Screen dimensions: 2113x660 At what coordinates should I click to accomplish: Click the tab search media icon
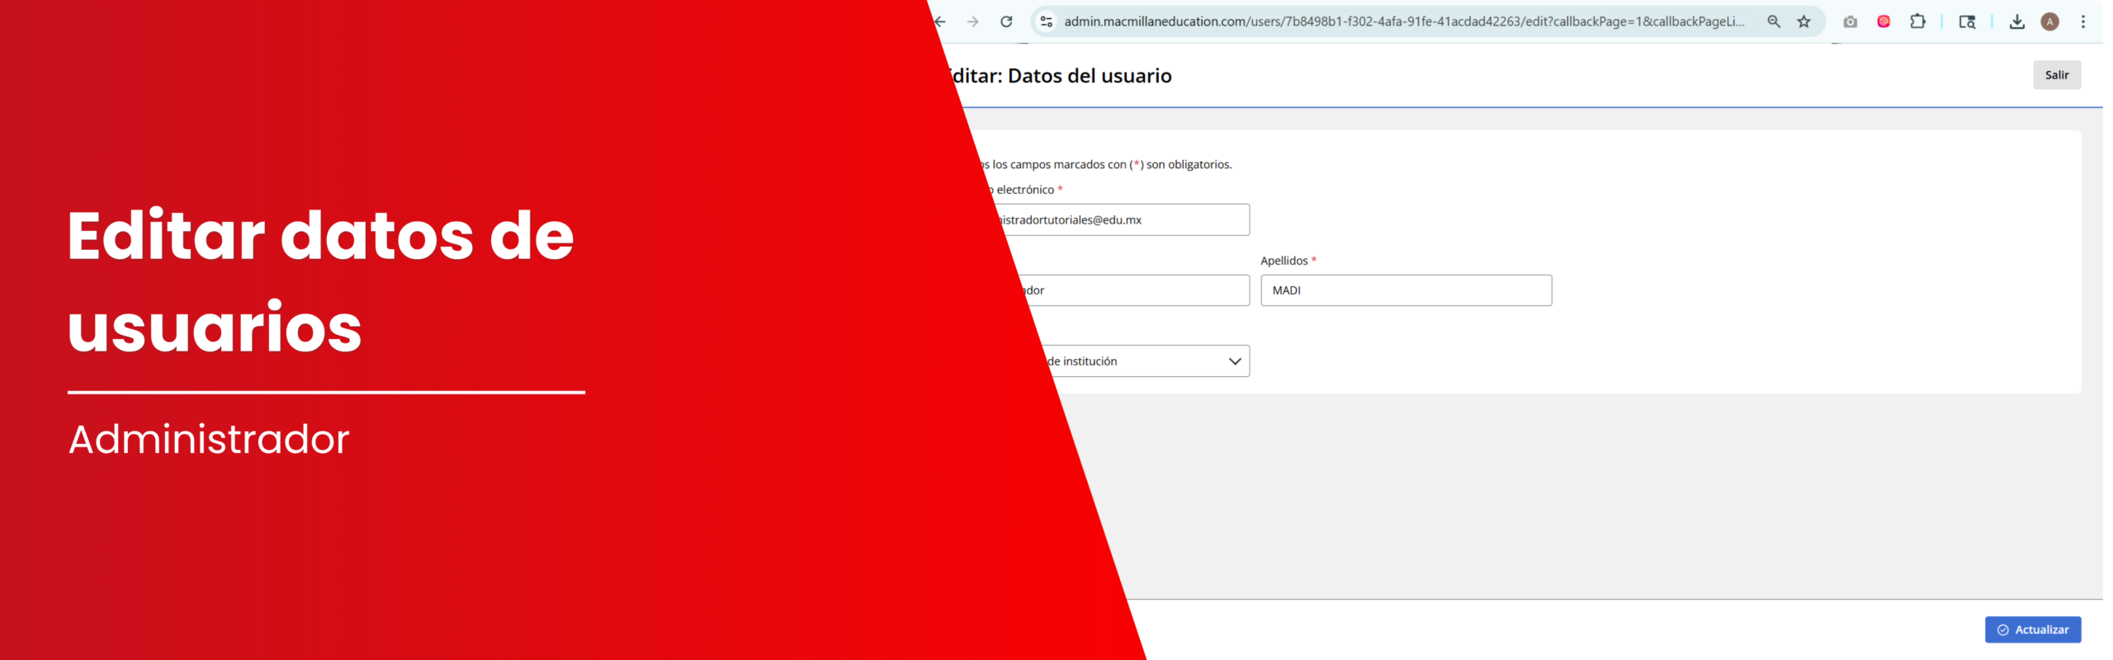[1968, 22]
